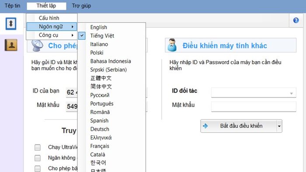Click the Điều khiển máy tính khác heading
This screenshot has height=172, width=306.
225,45
